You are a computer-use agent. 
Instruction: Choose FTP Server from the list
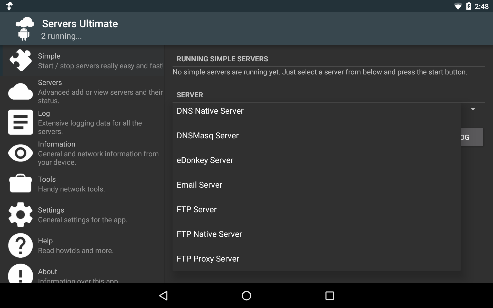pos(316,209)
